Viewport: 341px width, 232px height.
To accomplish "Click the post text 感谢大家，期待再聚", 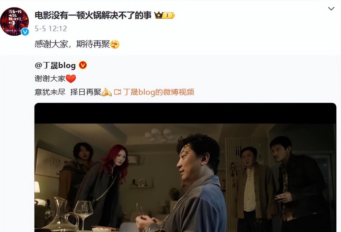I will tap(72, 44).
